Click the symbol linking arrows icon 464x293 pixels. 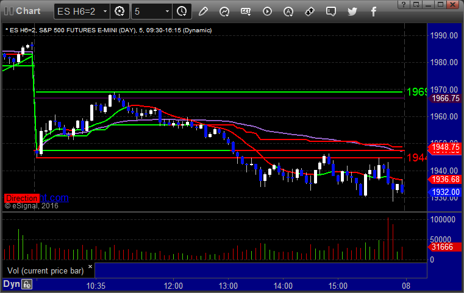(x=310, y=12)
